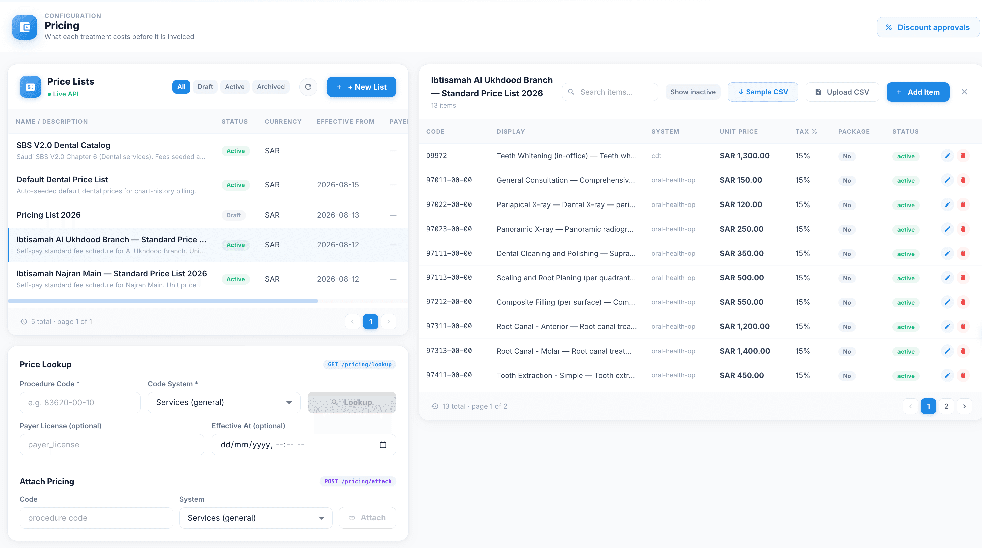The height and width of the screenshot is (548, 982).
Task: Open calendar picker in Effective At field
Action: point(383,445)
